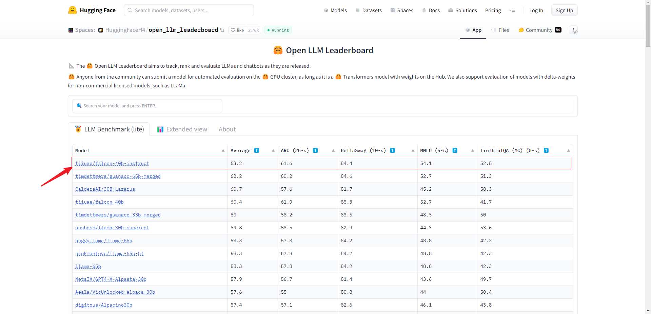Open the Datasets nav item

(x=369, y=11)
